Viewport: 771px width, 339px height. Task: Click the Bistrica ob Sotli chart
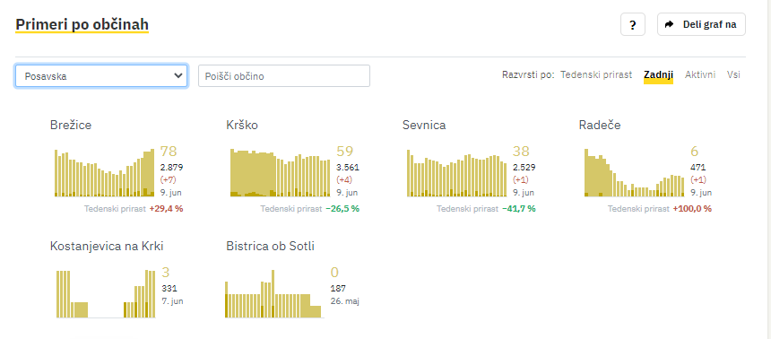tap(274, 294)
